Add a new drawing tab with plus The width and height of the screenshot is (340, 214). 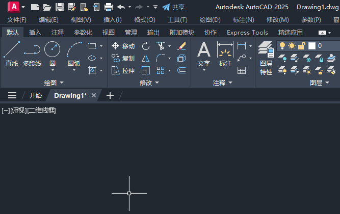tap(110, 95)
